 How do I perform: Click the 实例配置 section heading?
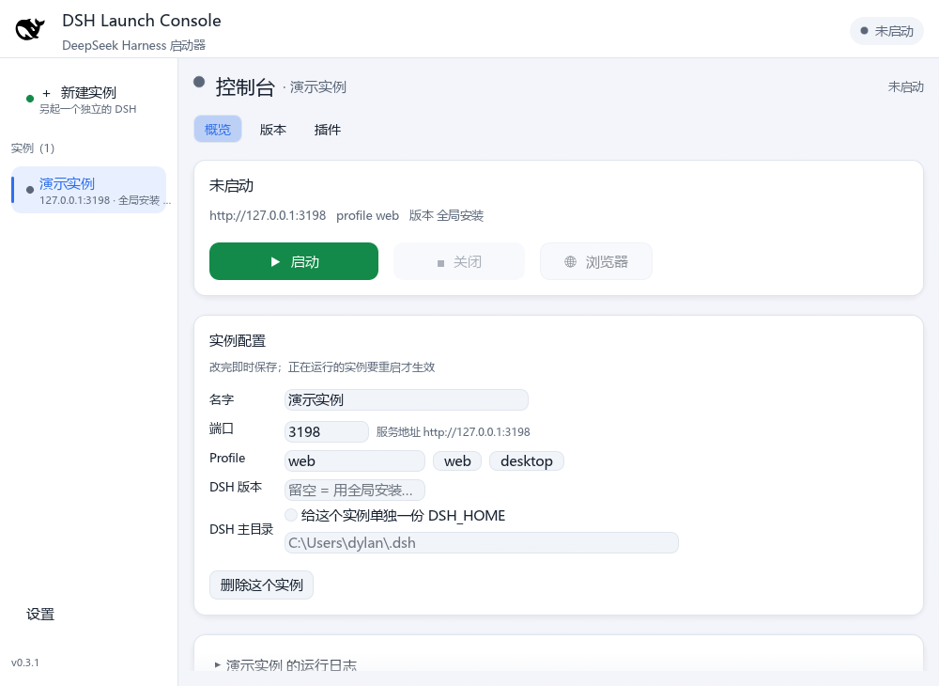pos(238,341)
